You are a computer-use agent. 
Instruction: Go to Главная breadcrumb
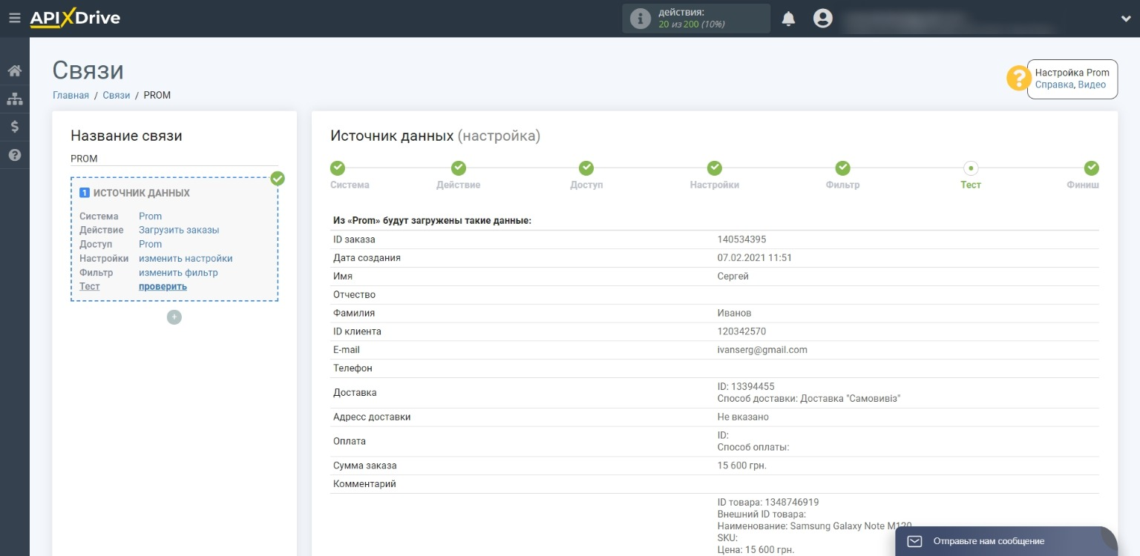71,95
